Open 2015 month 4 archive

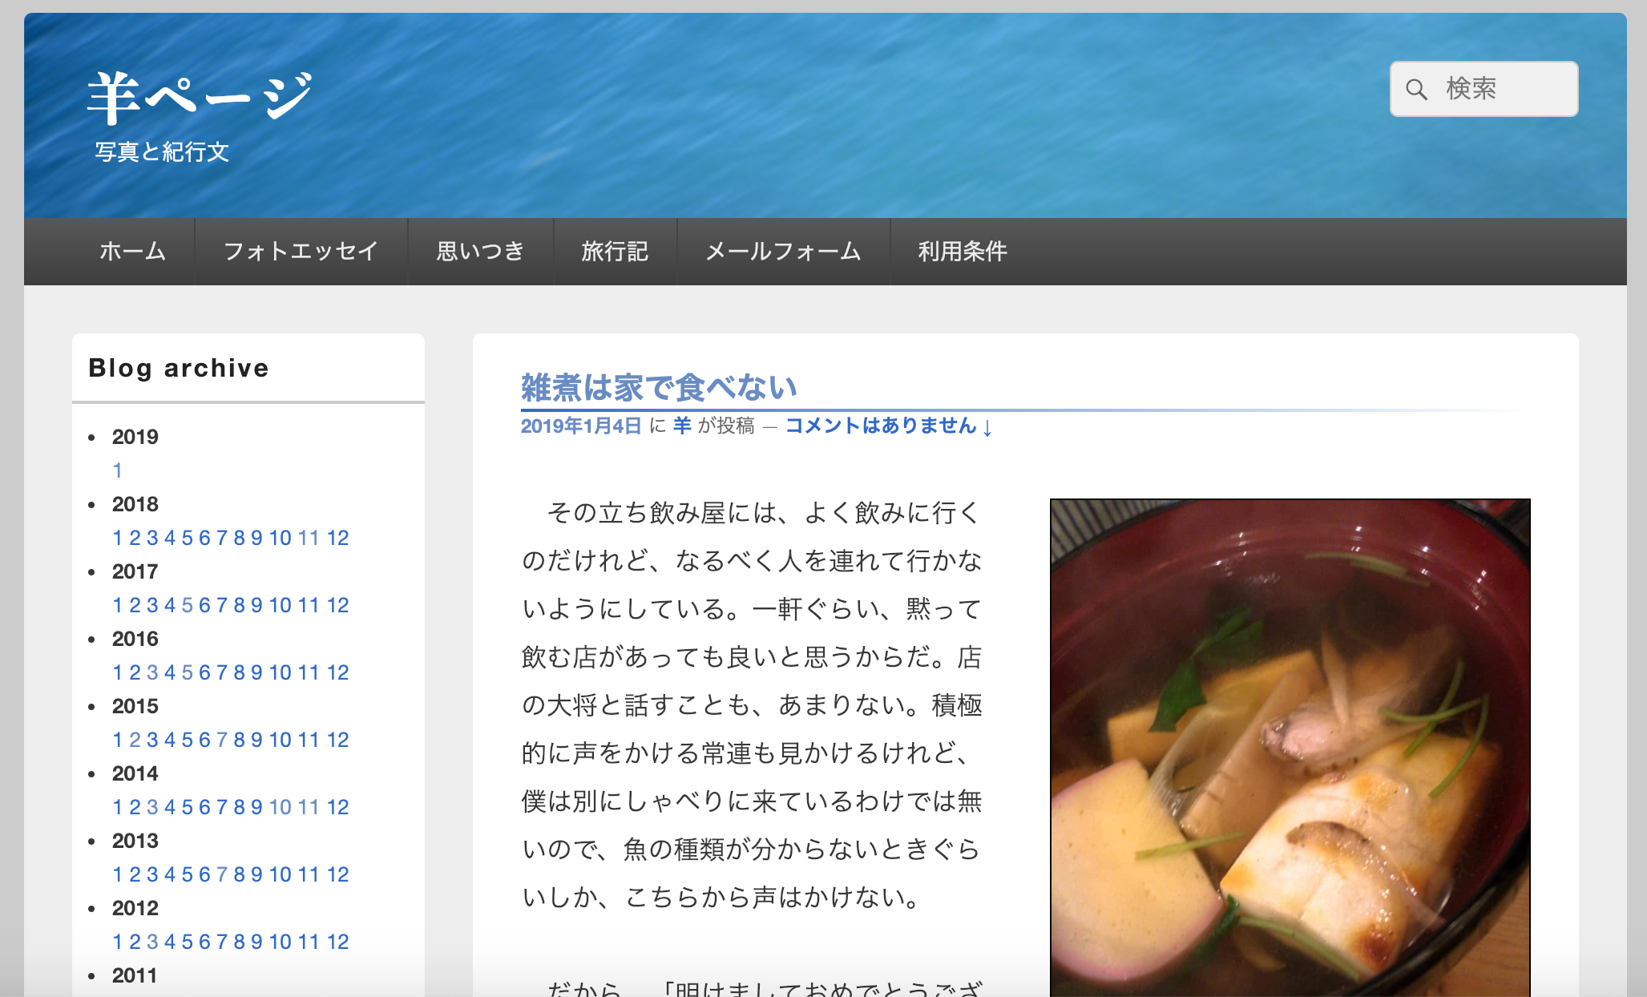(x=170, y=740)
